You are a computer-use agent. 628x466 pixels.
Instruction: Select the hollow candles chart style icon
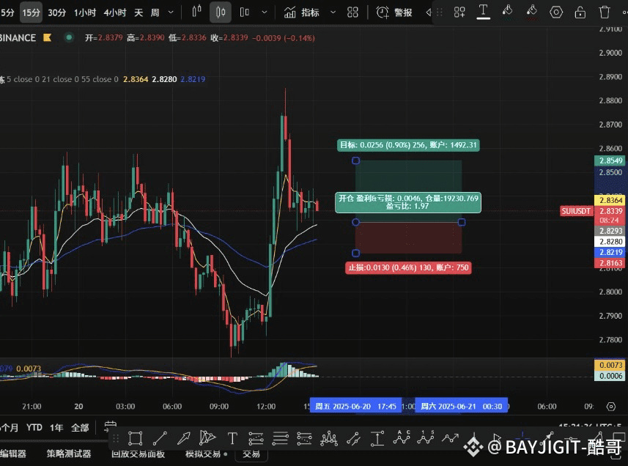point(244,12)
